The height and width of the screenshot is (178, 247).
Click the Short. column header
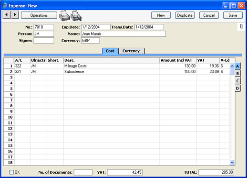coord(55,60)
